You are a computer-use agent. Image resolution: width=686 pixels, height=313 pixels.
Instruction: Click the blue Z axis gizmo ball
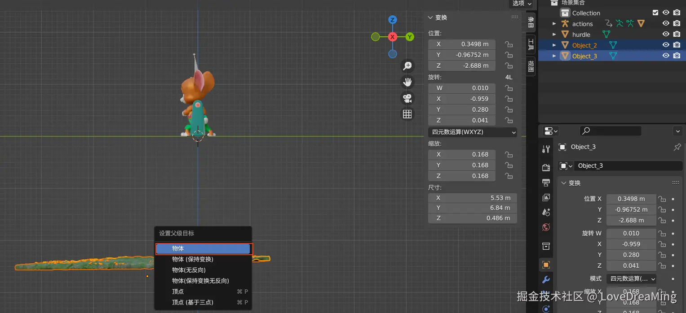click(x=393, y=20)
